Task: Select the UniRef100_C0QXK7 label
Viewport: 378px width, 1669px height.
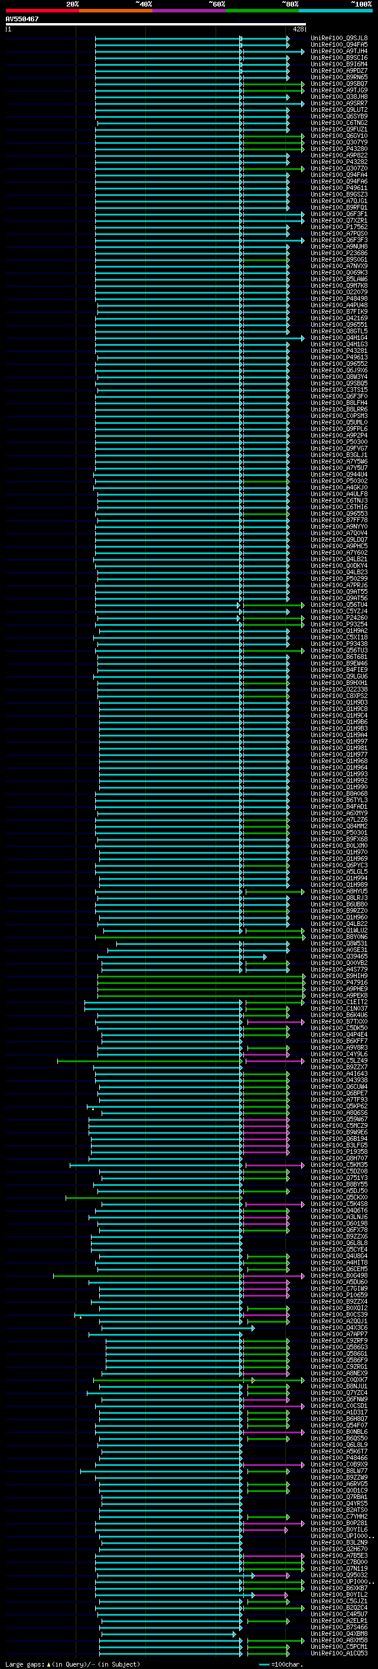Action: (339, 1379)
